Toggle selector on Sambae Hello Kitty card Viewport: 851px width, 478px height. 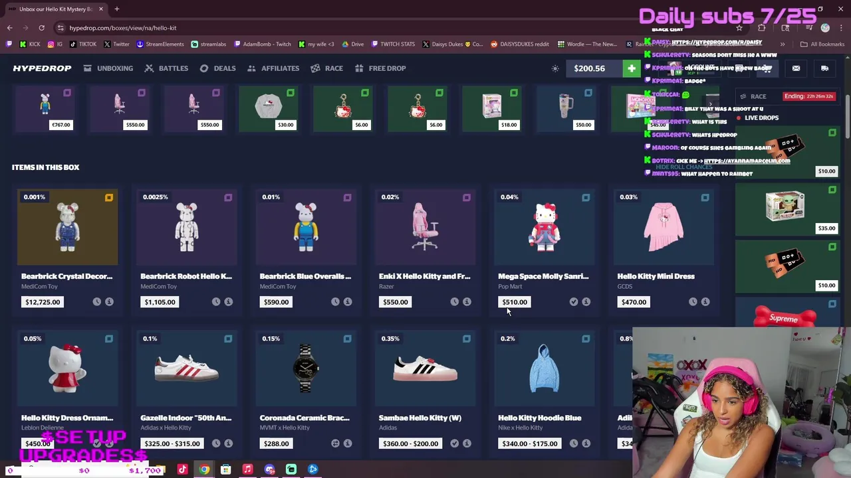(467, 339)
